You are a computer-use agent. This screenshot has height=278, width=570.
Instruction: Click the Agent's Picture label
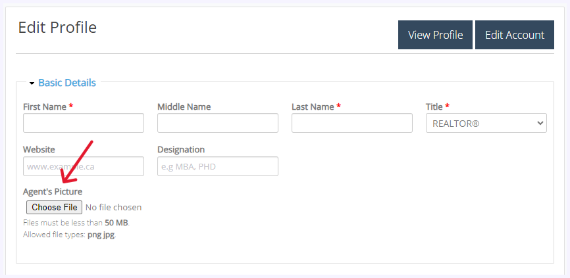(x=53, y=191)
